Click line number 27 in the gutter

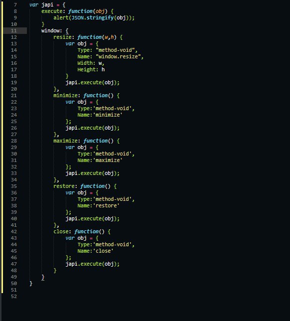point(14,135)
